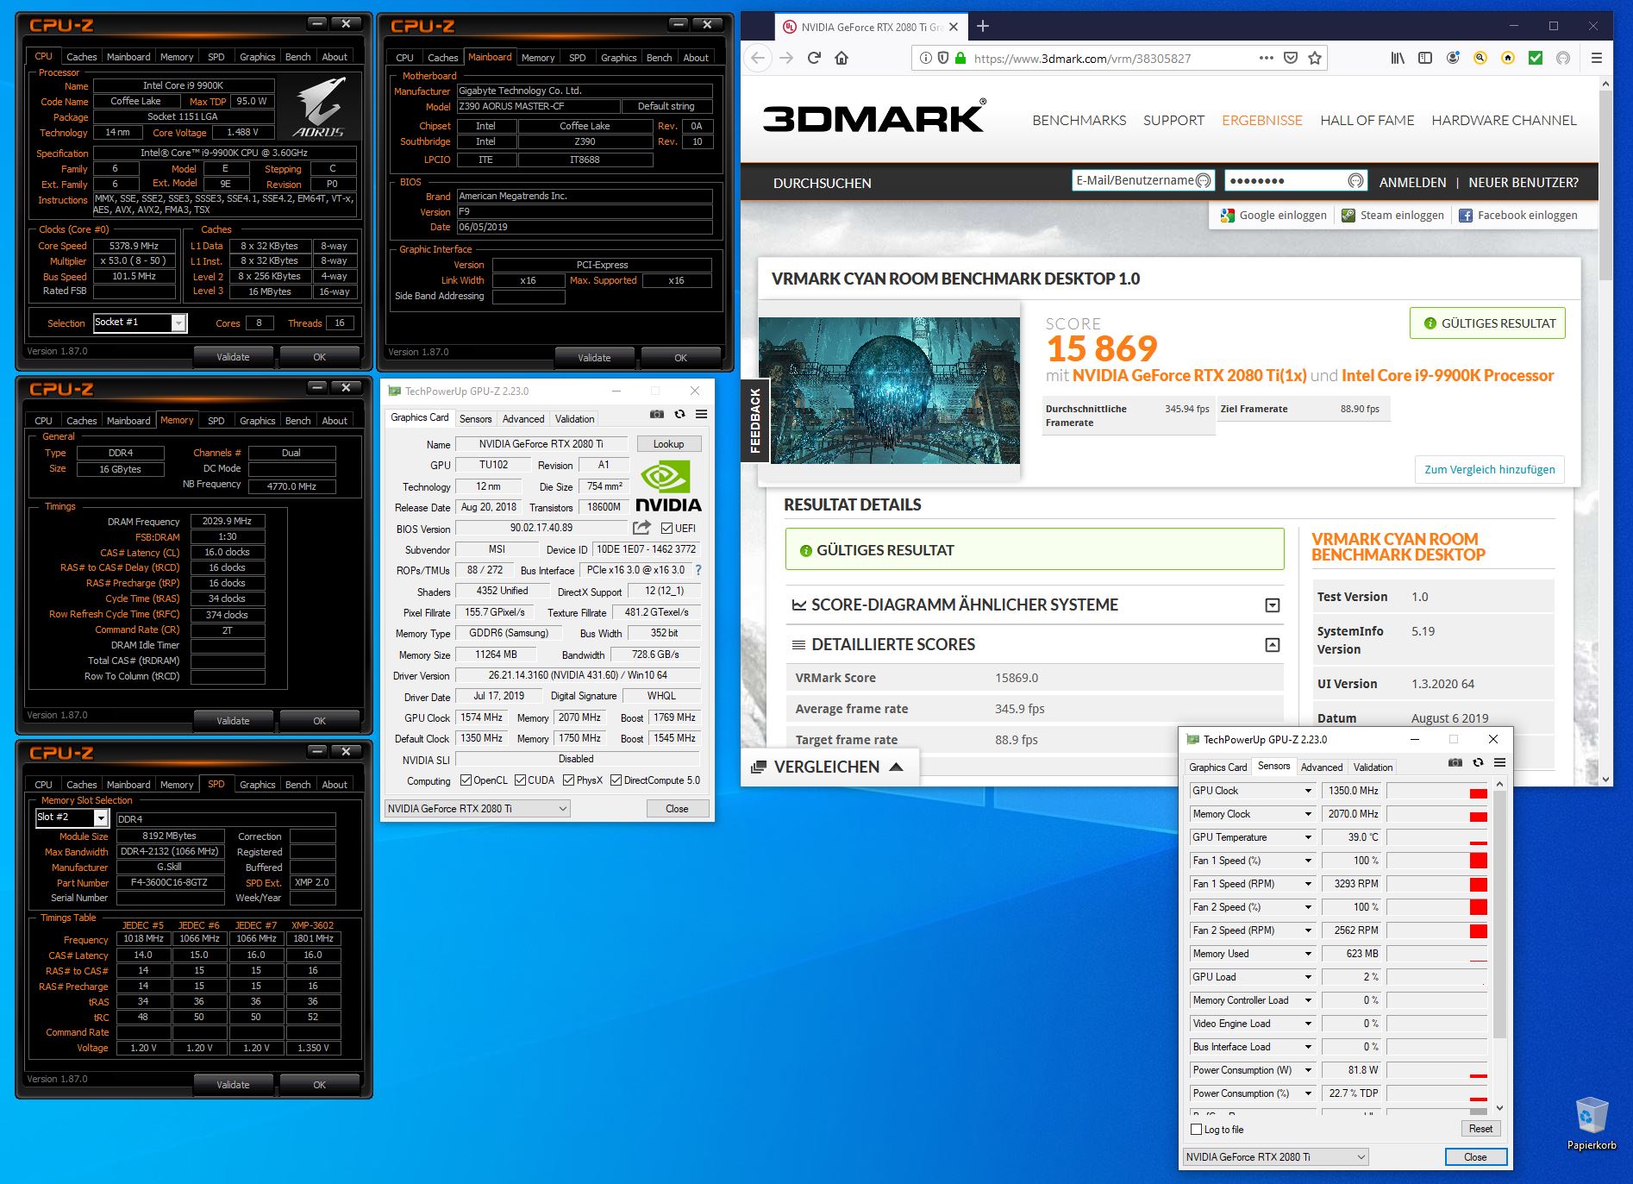Screen dimensions: 1633x1184
Task: Expand Score-Diagramm ähnlicher Systeme section
Action: (1272, 605)
